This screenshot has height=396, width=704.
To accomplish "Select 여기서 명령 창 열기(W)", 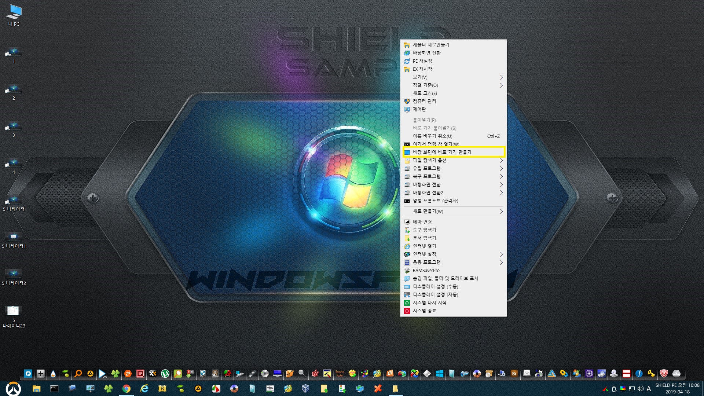I will coord(453,144).
